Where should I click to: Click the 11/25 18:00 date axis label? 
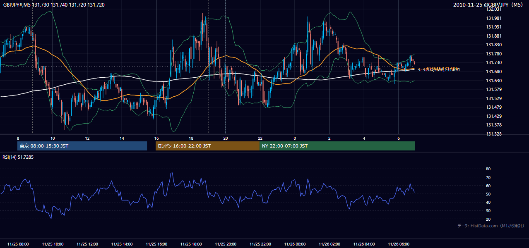click(191, 244)
